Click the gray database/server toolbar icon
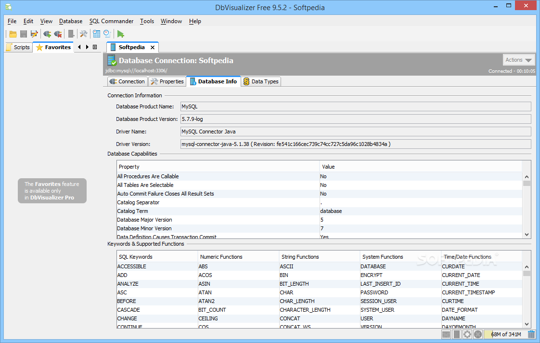The width and height of the screenshot is (540, 343). 71,34
